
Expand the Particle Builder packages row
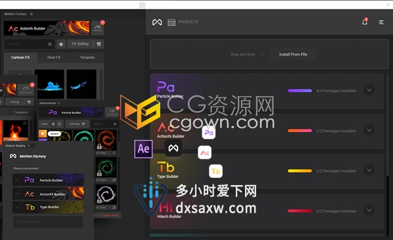point(369,90)
